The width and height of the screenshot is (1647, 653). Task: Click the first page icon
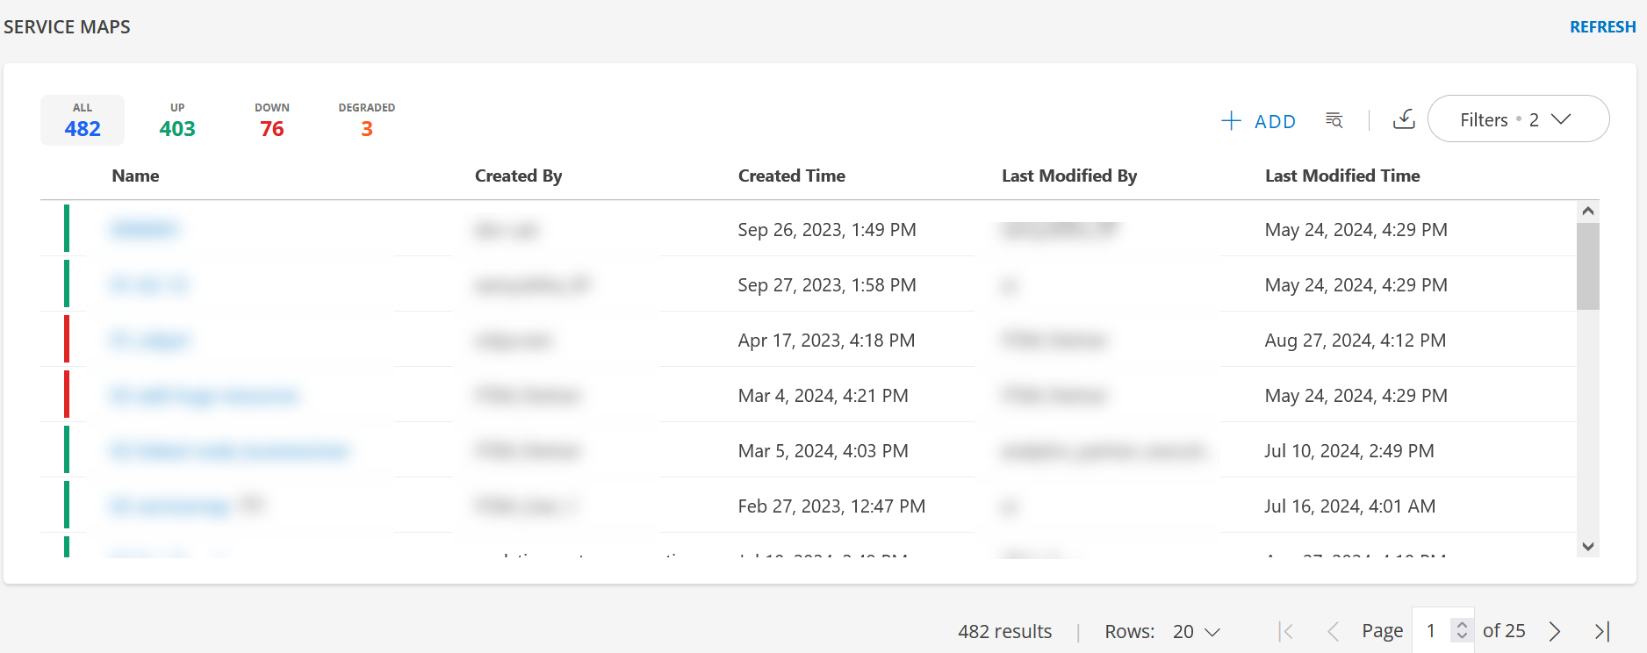[x=1286, y=630]
